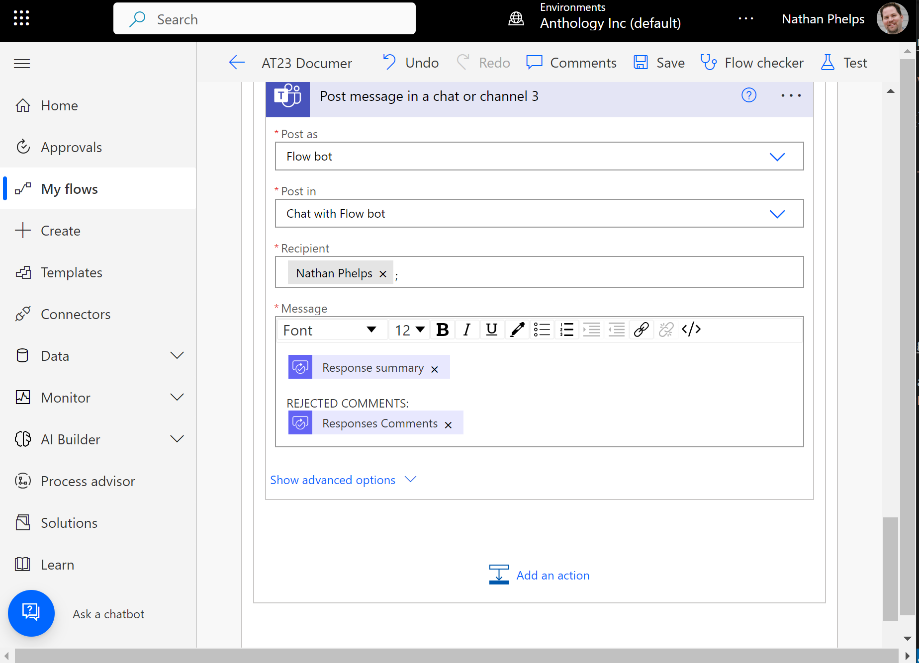Increase indent in message editor
The image size is (919, 663).
[x=592, y=330]
